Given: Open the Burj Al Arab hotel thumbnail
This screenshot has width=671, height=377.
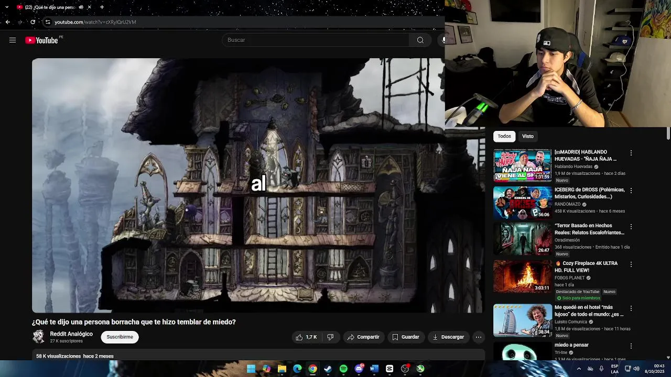Looking at the screenshot, I should coord(522,320).
